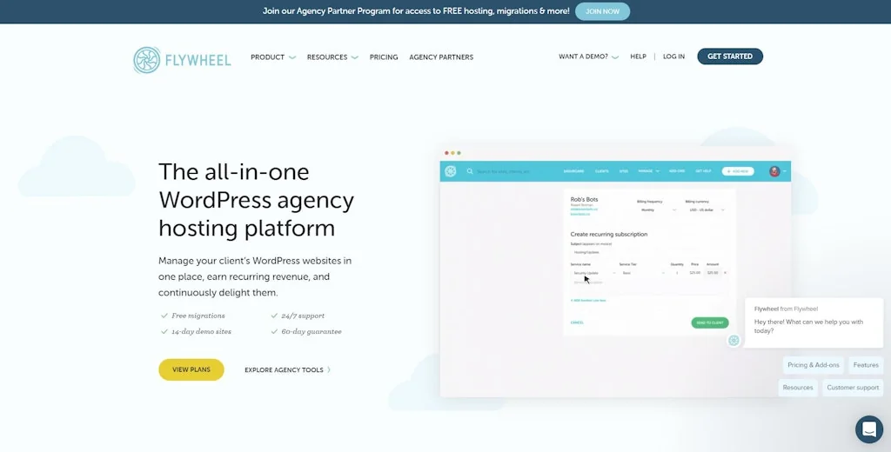Click the JOIN NOW banner button
891x452 pixels.
click(602, 11)
